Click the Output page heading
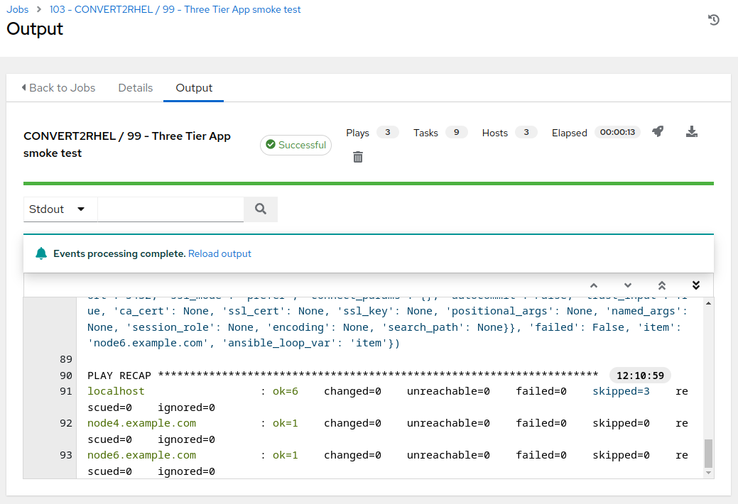Image resolution: width=738 pixels, height=504 pixels. (x=35, y=28)
